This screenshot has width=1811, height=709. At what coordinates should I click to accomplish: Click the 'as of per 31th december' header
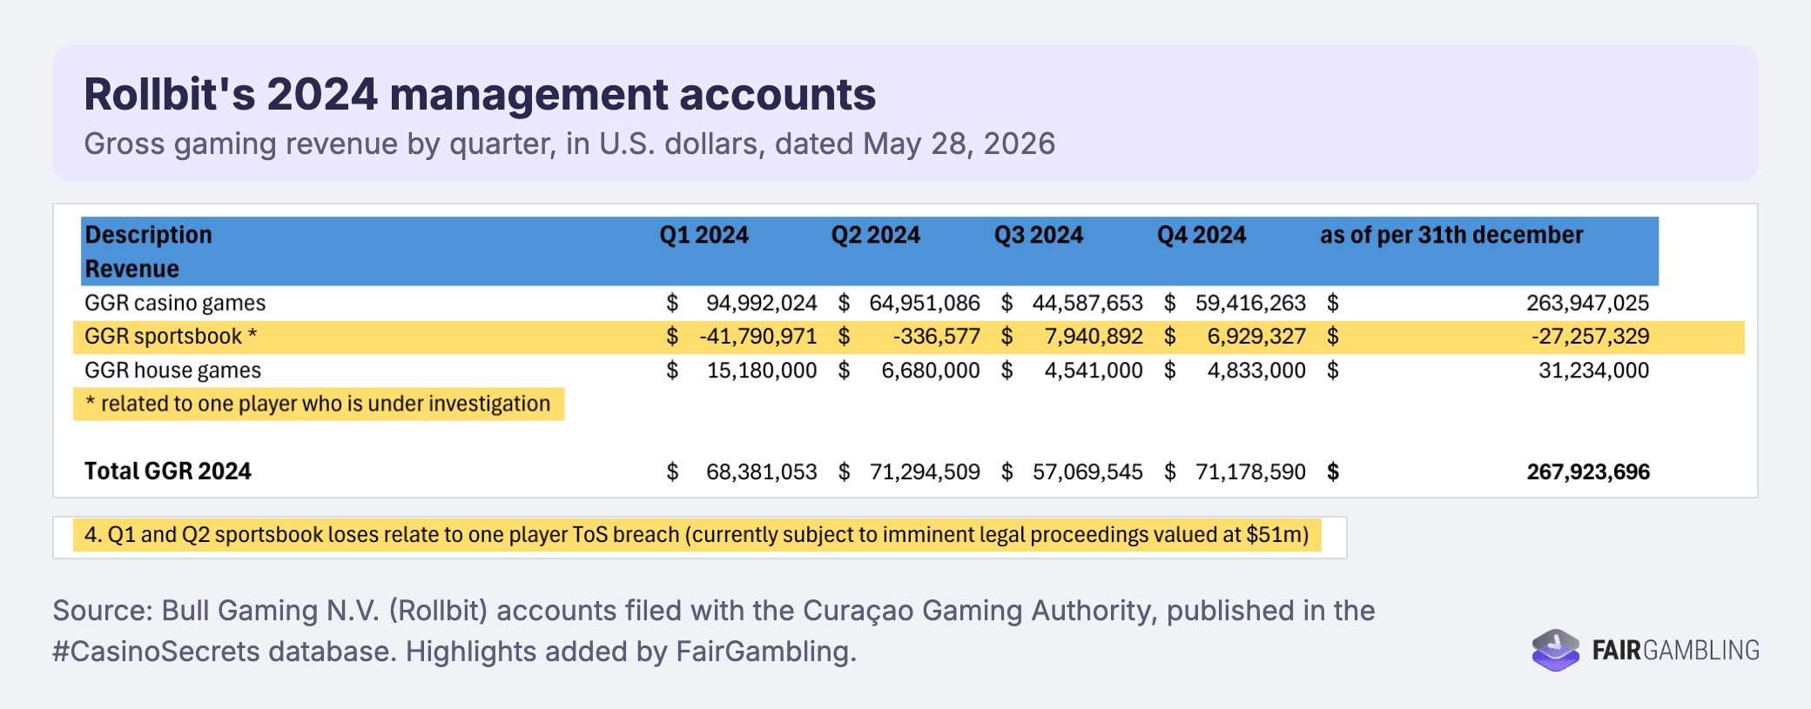click(x=1451, y=235)
